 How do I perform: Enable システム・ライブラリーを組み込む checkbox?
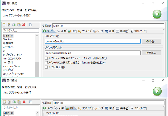(46, 58)
